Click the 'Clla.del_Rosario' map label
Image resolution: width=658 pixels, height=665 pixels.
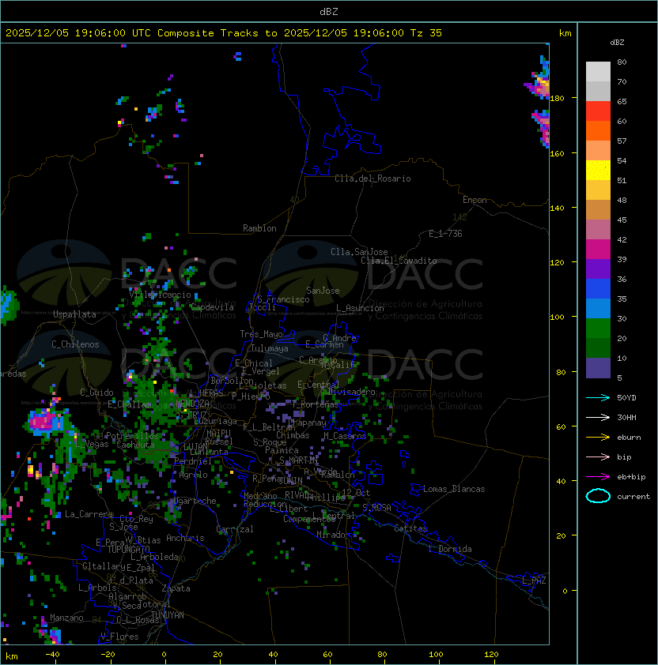(x=372, y=178)
